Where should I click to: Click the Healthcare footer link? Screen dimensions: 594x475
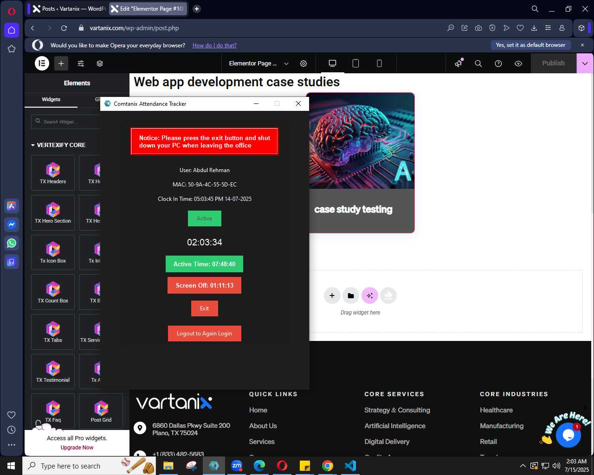[496, 410]
